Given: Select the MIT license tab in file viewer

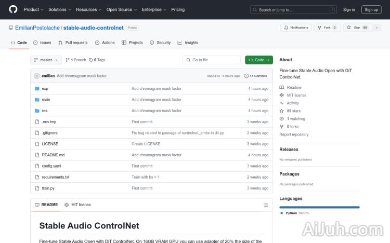Looking at the screenshot, I should point(77,205).
